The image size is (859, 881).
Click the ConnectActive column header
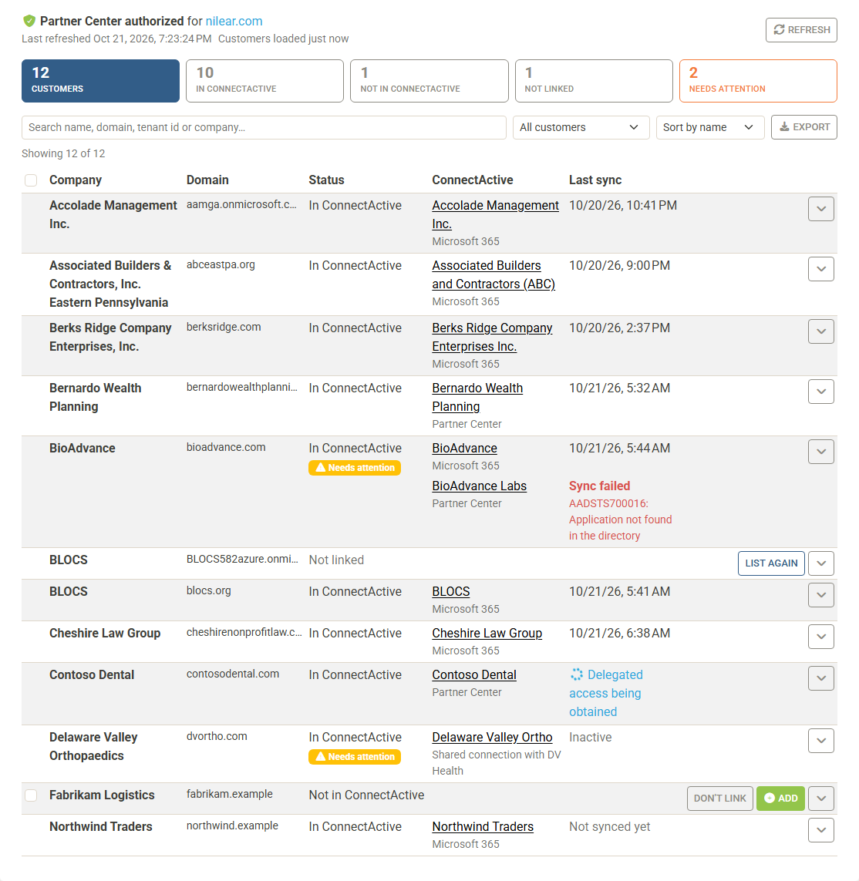[x=472, y=180]
